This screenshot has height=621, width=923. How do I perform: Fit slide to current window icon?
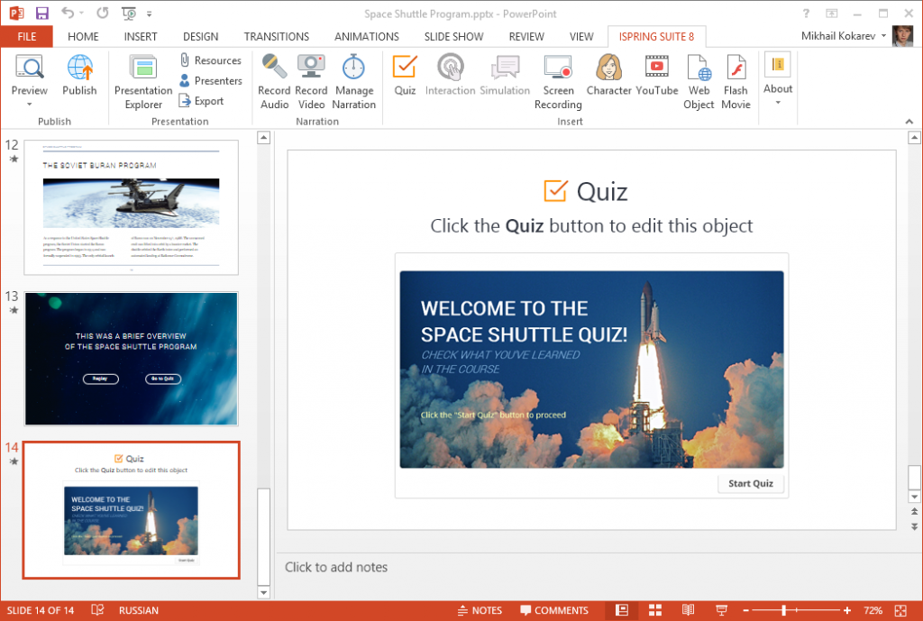click(900, 610)
